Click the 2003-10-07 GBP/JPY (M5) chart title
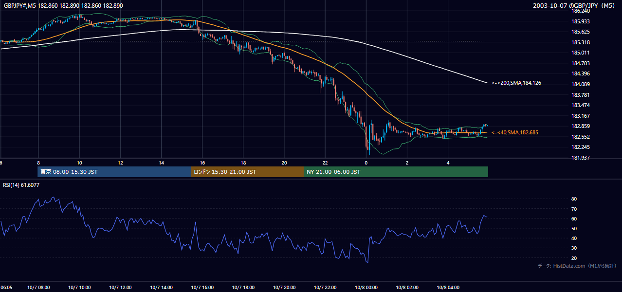 tap(575, 5)
